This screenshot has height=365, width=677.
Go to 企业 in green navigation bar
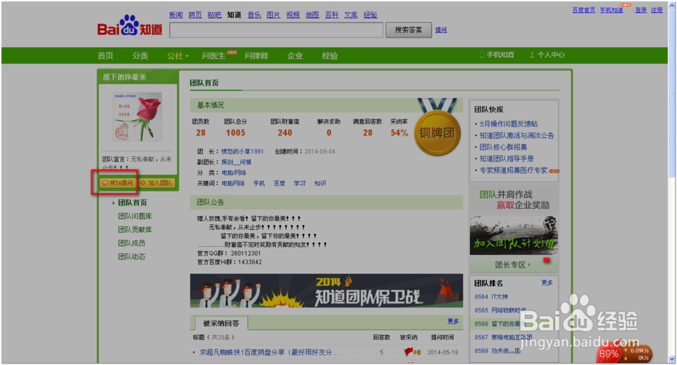click(x=295, y=55)
